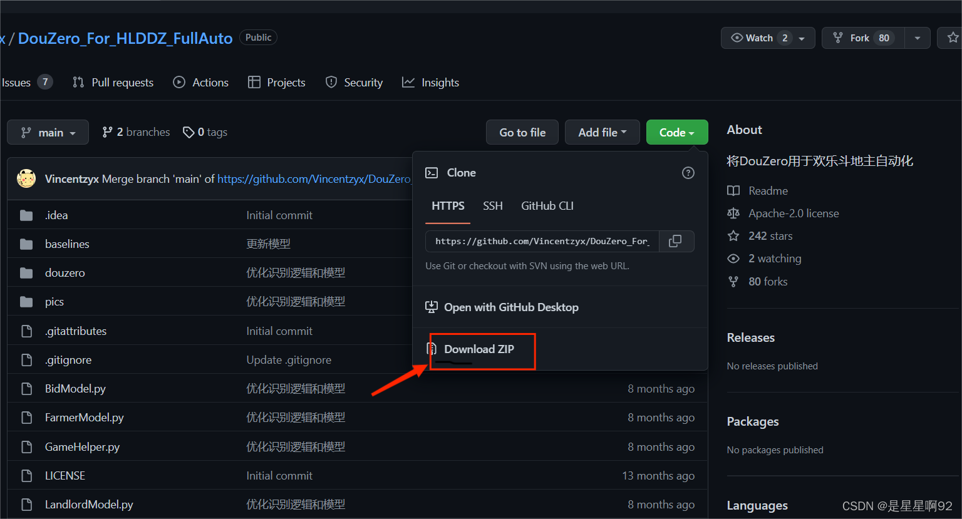The width and height of the screenshot is (962, 519).
Task: Click the LandlordModel.py file icon
Action: 26,505
